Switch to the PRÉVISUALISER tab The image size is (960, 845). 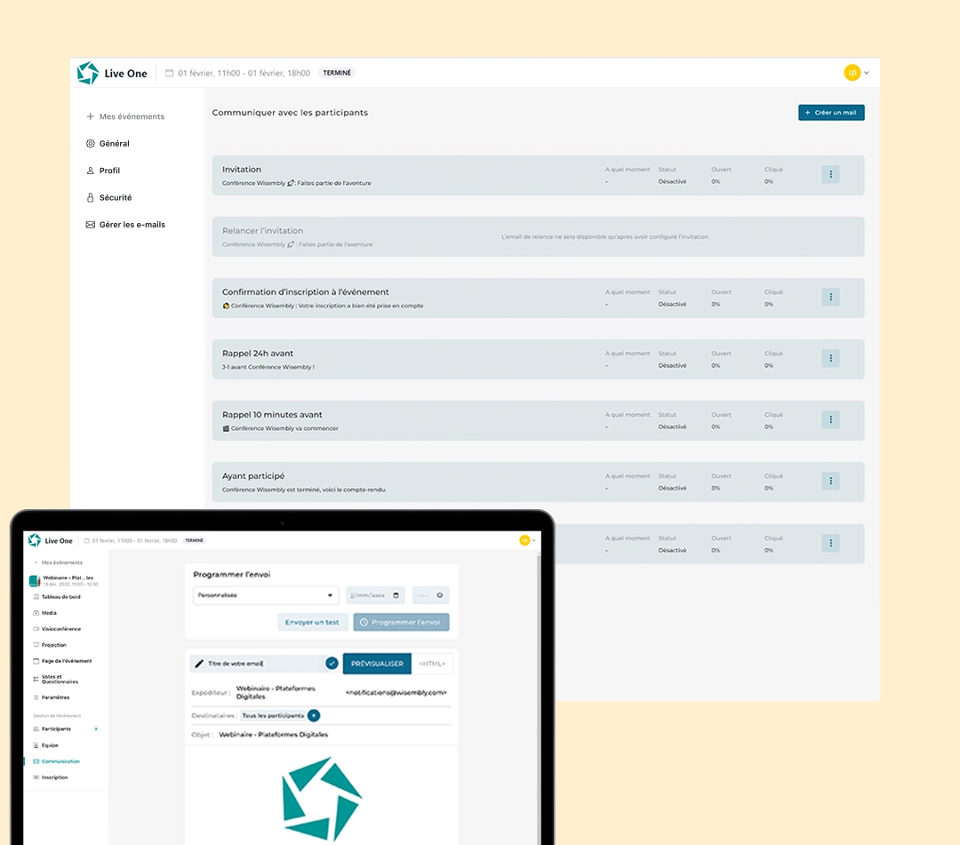[377, 664]
